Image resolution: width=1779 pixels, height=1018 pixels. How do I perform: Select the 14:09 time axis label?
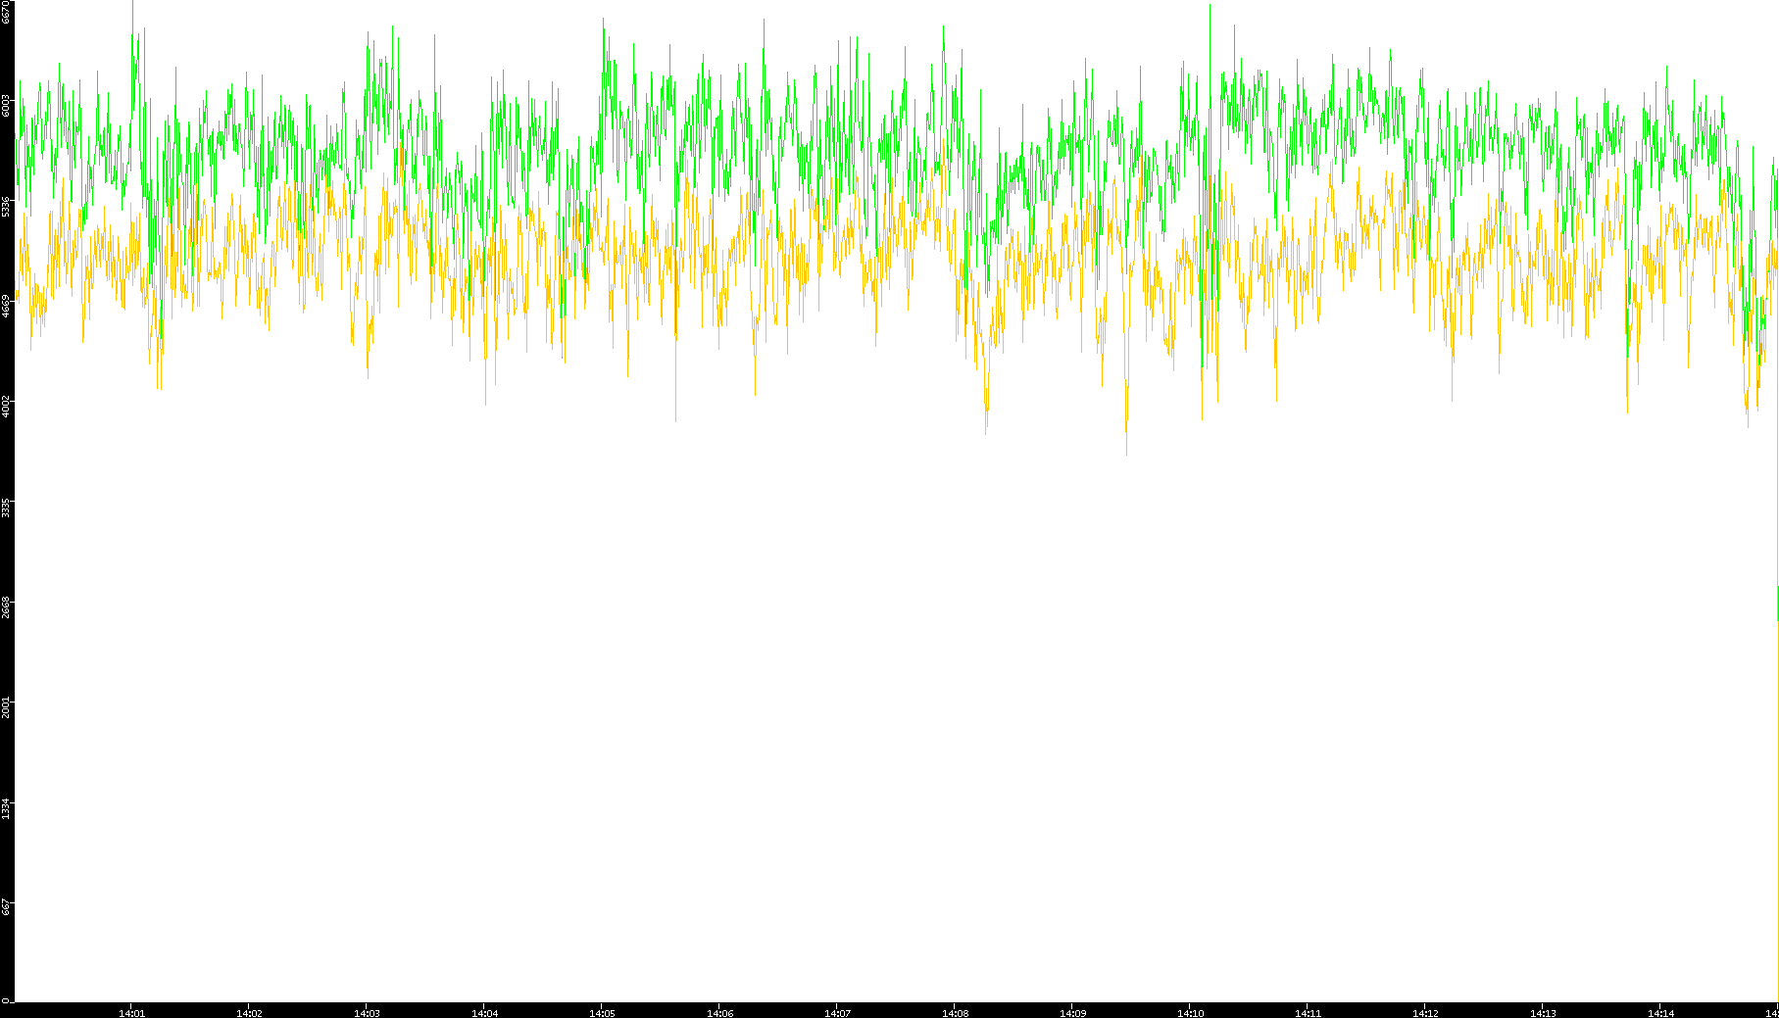[1072, 1013]
